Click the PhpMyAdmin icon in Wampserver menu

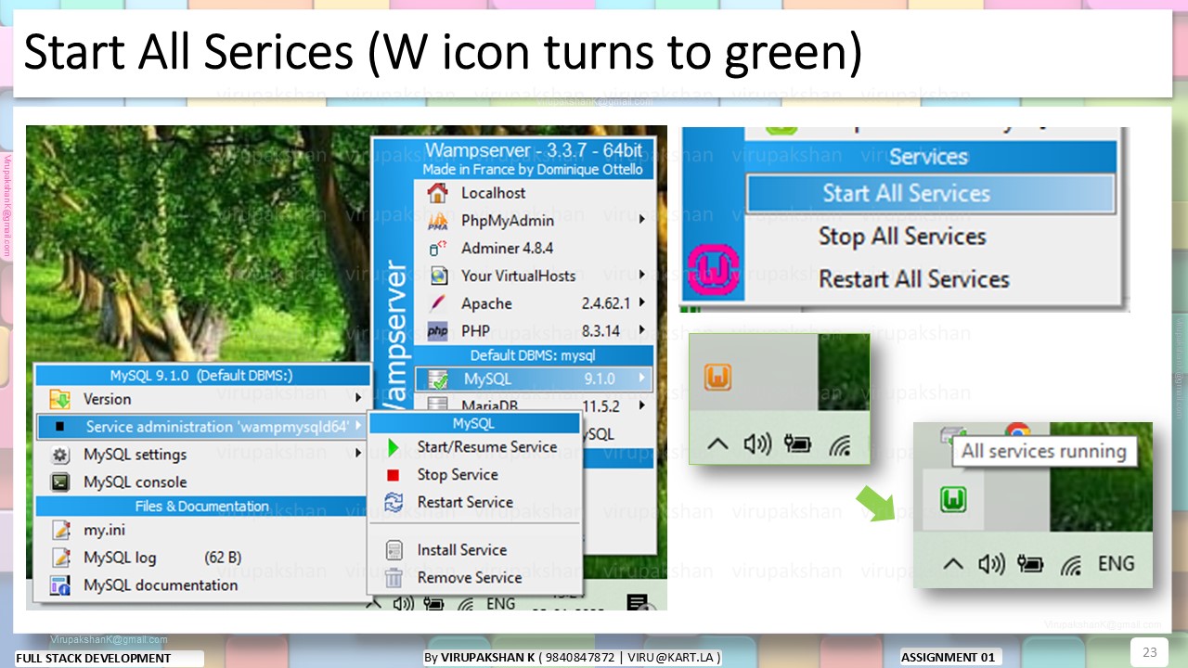(437, 221)
